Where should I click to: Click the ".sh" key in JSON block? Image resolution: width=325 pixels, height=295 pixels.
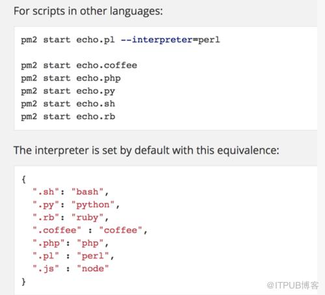[45, 192]
